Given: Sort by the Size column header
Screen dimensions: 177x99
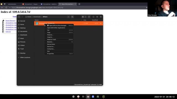Looking at the screenshot, I should click(x=85, y=20).
